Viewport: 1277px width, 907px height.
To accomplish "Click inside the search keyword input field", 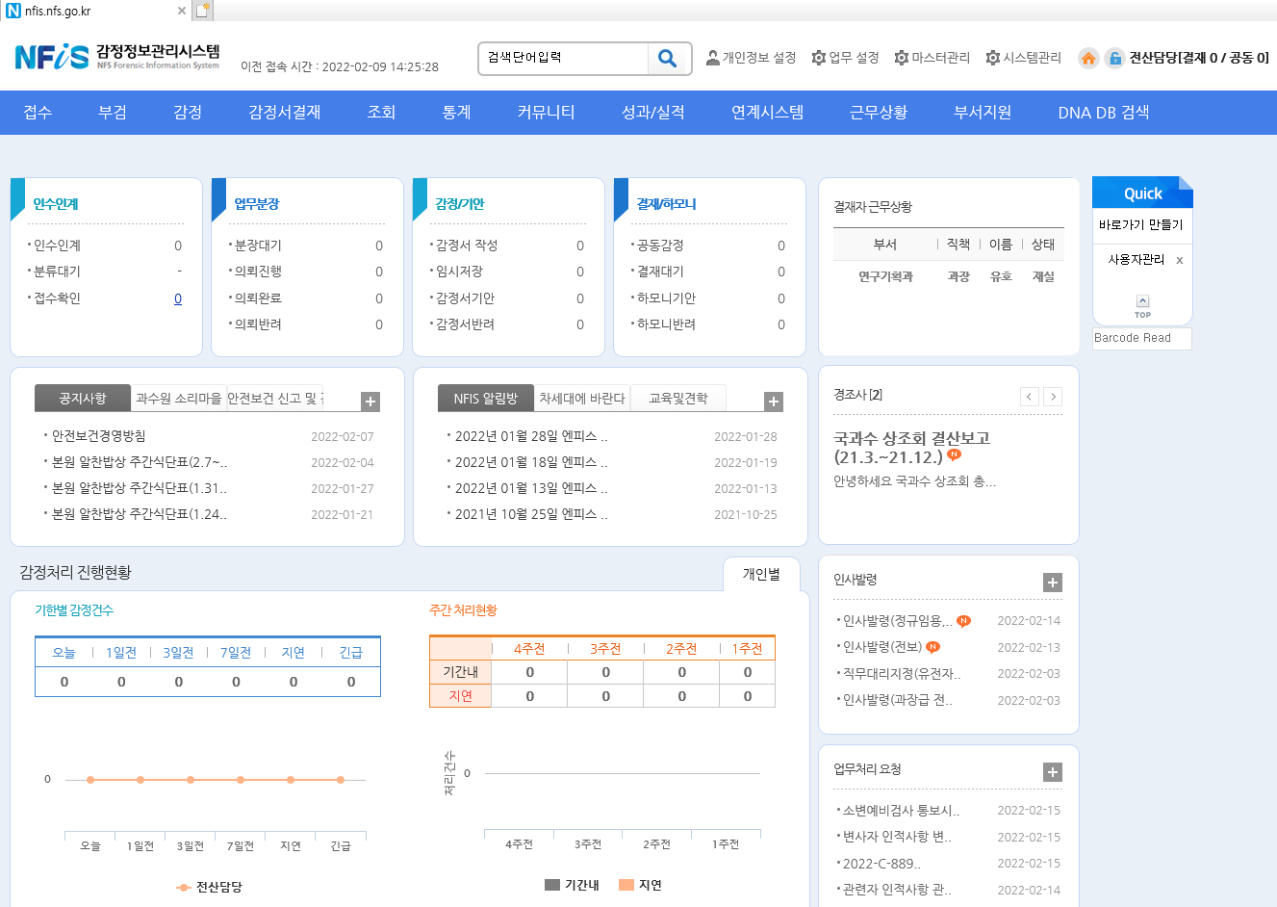I will click(x=564, y=59).
